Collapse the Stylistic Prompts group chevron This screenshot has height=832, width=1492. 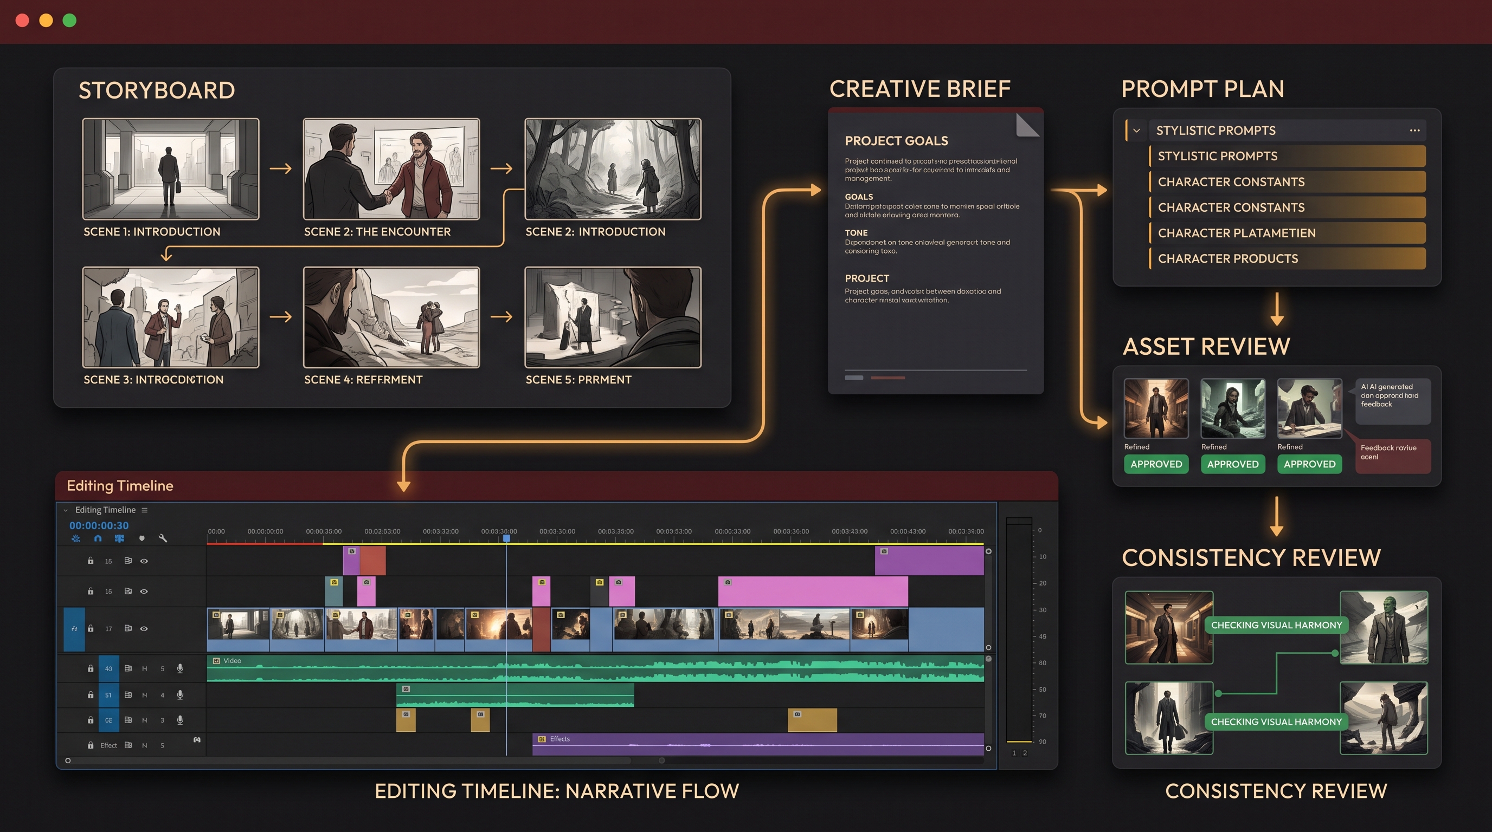1136,130
